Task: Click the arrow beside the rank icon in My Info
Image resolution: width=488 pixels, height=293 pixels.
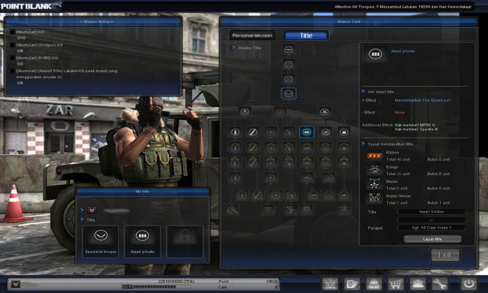Action: (x=82, y=210)
